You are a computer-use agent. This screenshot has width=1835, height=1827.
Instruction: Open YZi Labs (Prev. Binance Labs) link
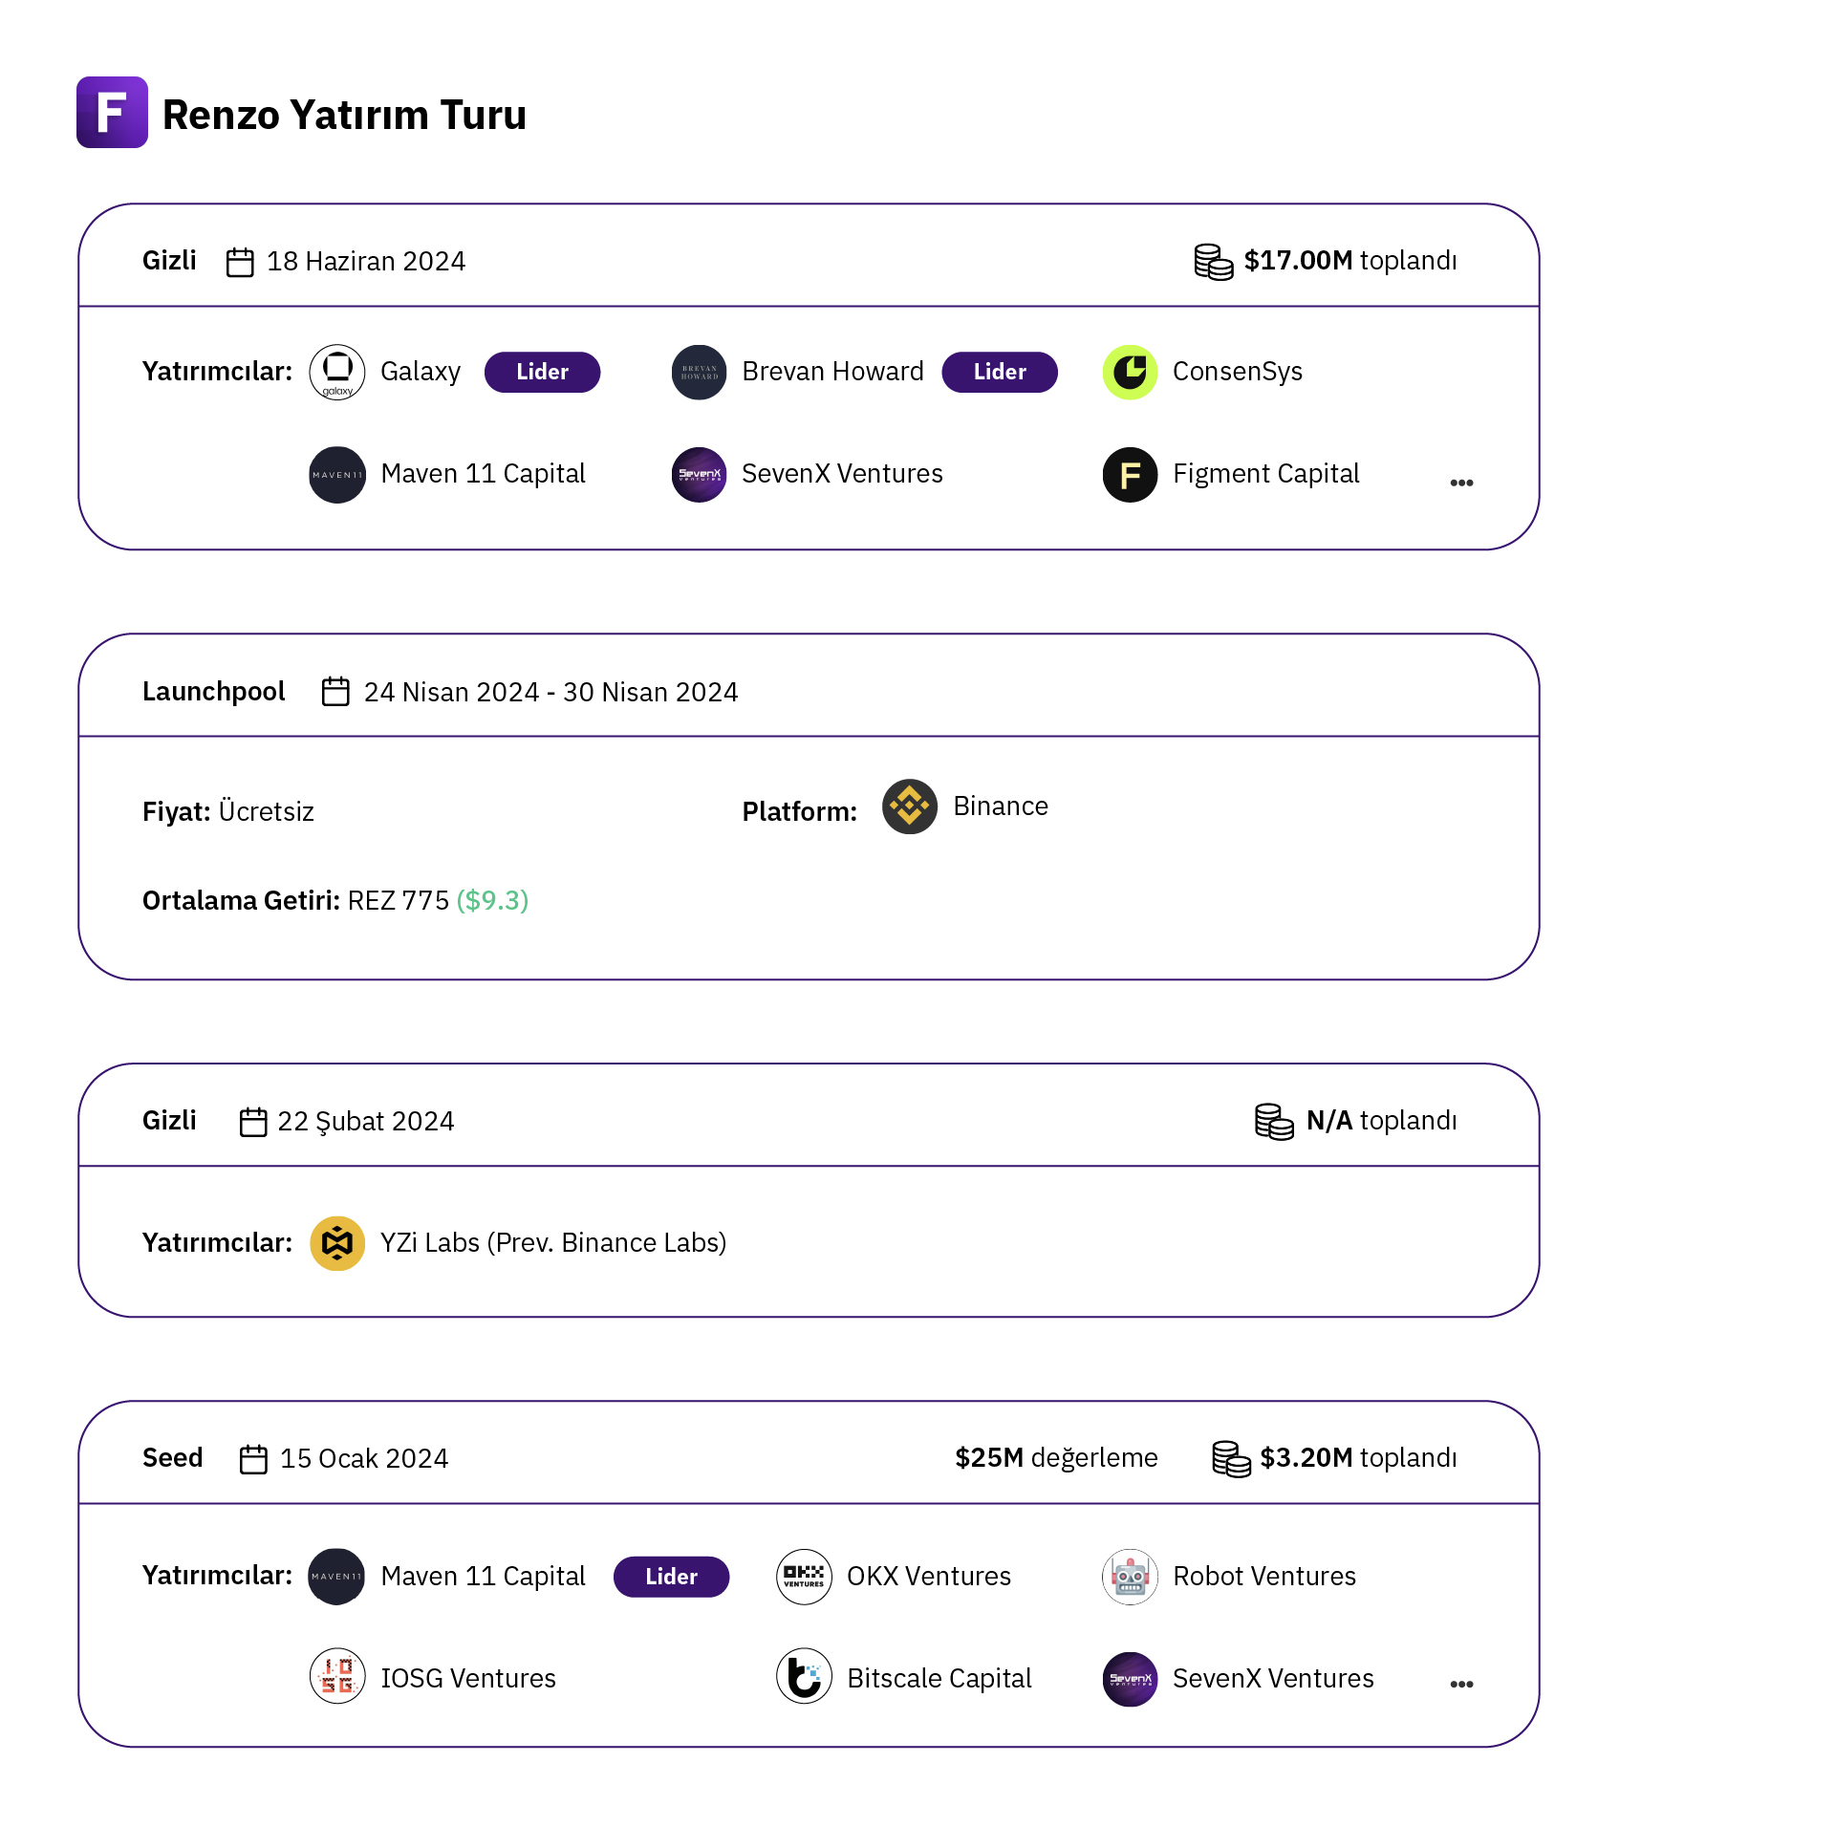coord(553,1243)
